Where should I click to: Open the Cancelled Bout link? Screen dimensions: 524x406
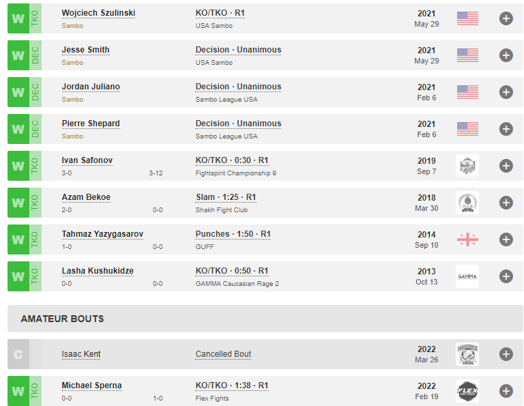(223, 354)
